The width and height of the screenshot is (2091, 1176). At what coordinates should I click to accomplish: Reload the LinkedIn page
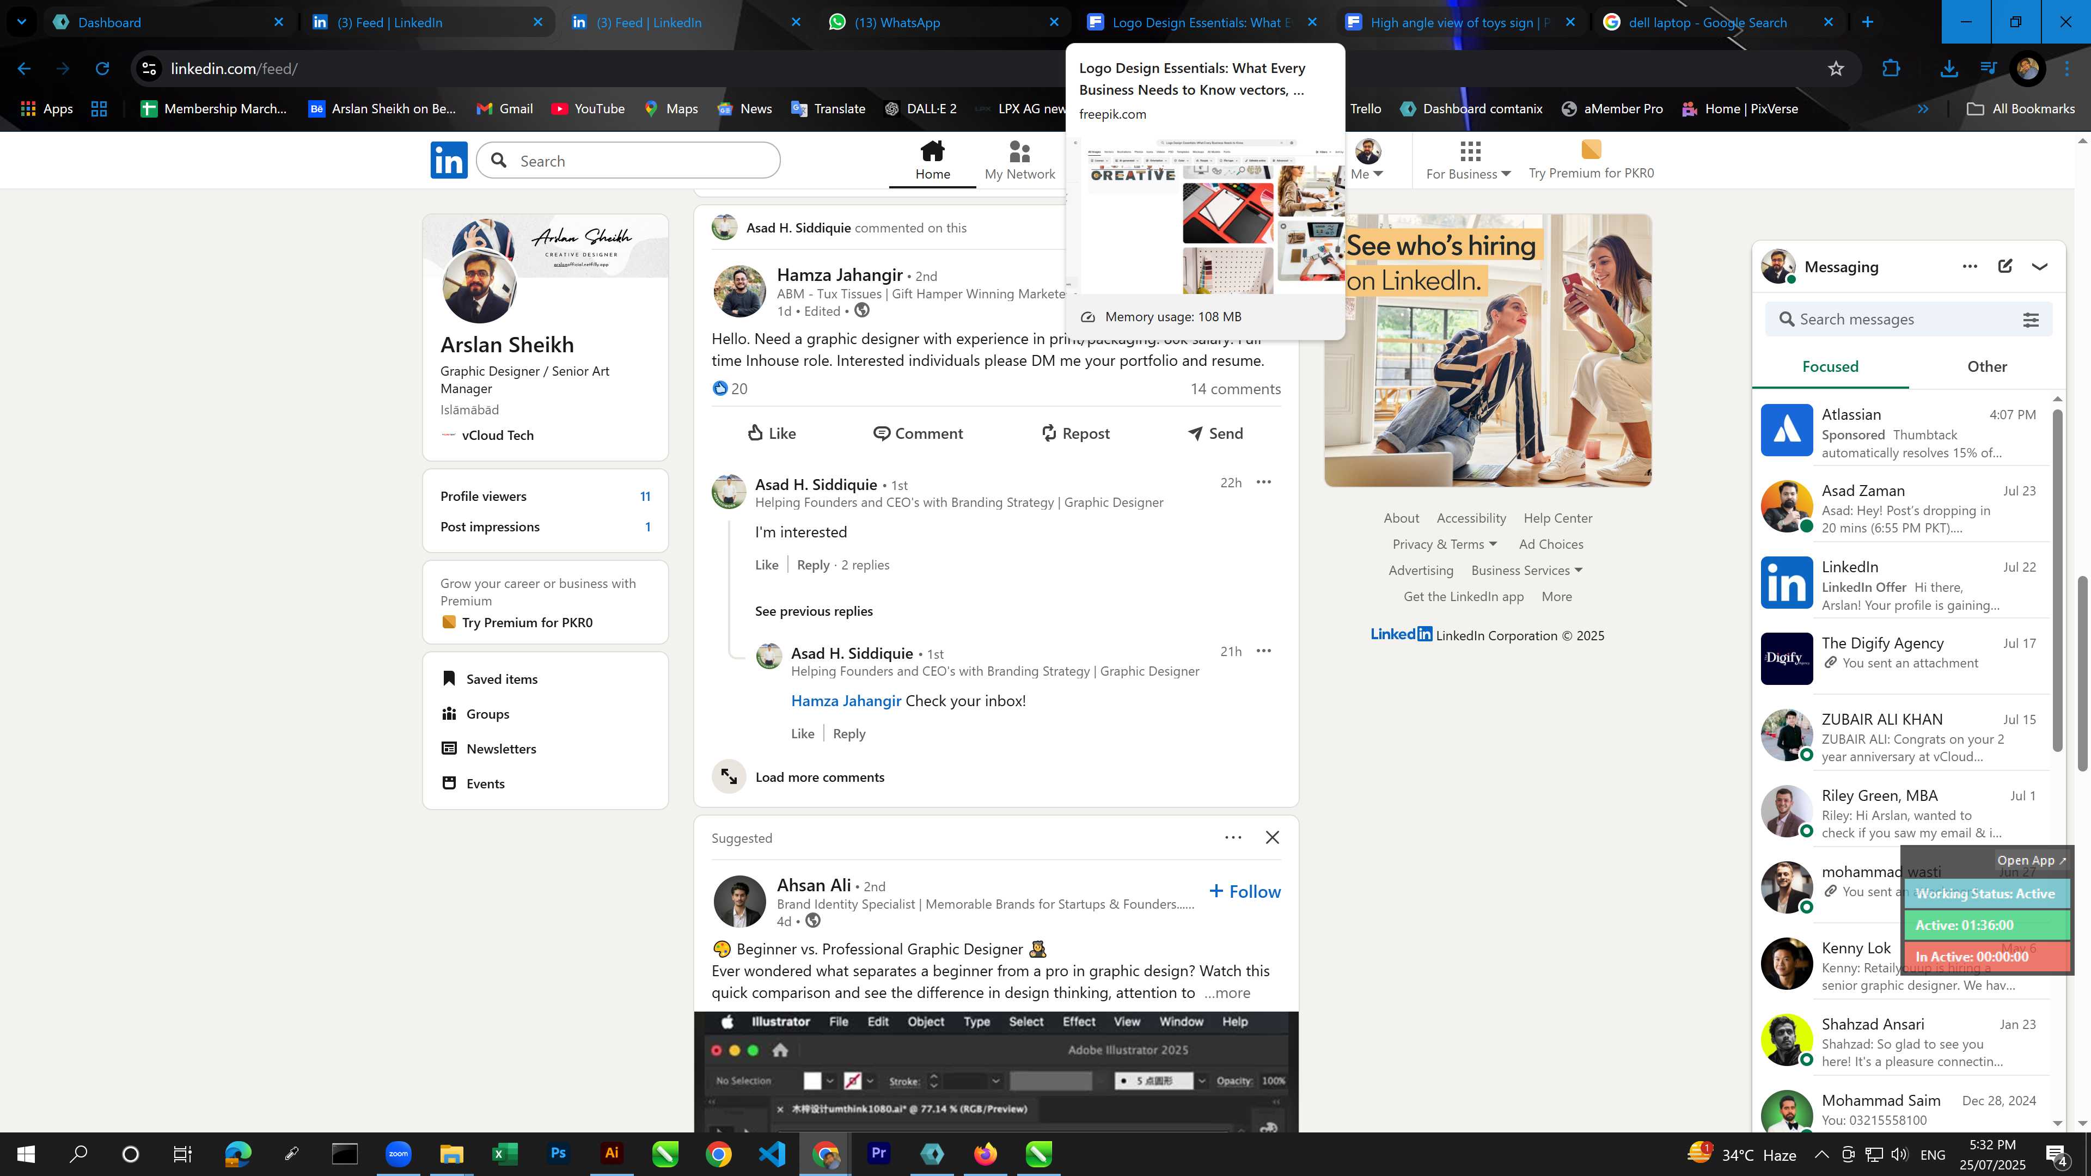click(102, 69)
